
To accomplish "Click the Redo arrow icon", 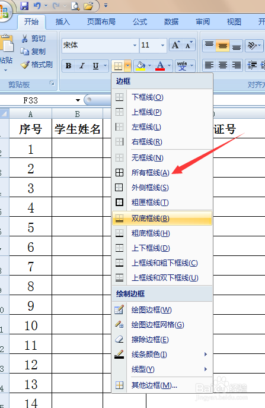I will tap(56, 5).
